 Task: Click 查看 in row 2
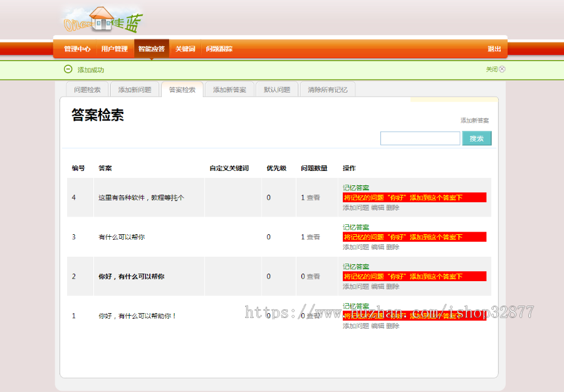[313, 277]
